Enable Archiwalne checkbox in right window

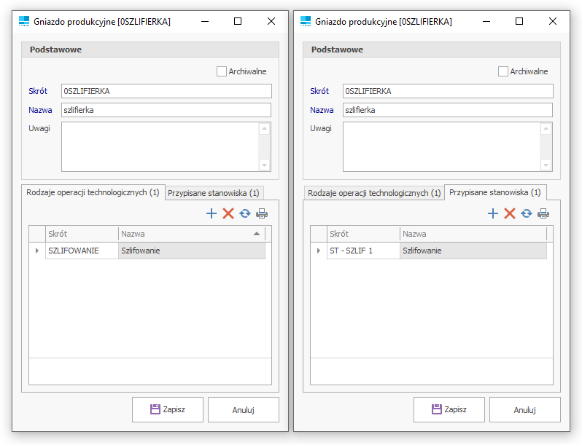pos(503,71)
